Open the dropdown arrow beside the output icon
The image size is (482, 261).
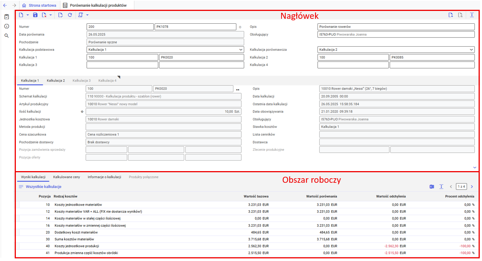click(87, 15)
